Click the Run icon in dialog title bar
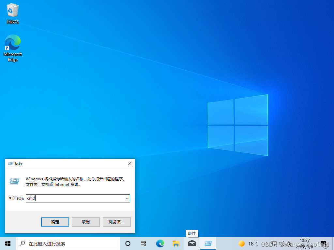This screenshot has height=250, width=334. (x=10, y=163)
